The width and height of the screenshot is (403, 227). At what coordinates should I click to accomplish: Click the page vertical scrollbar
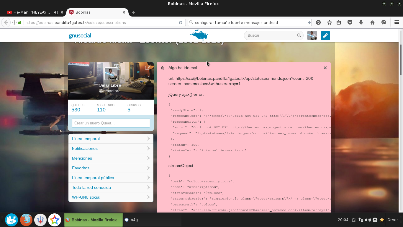(x=401, y=60)
